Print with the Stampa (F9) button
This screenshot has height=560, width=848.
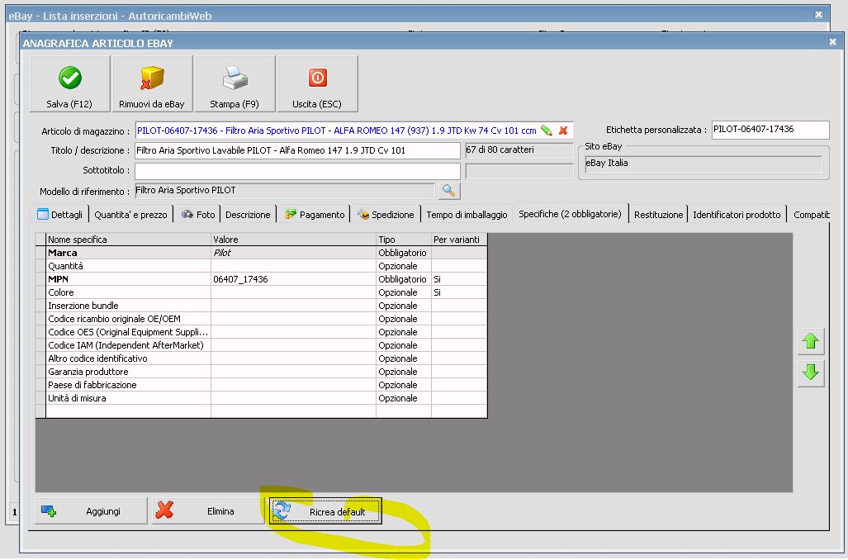235,84
